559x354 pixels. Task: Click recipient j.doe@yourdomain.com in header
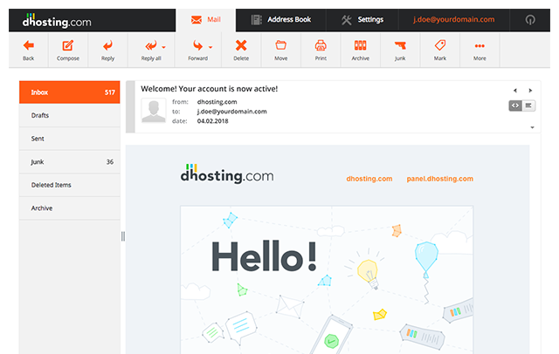click(x=232, y=112)
